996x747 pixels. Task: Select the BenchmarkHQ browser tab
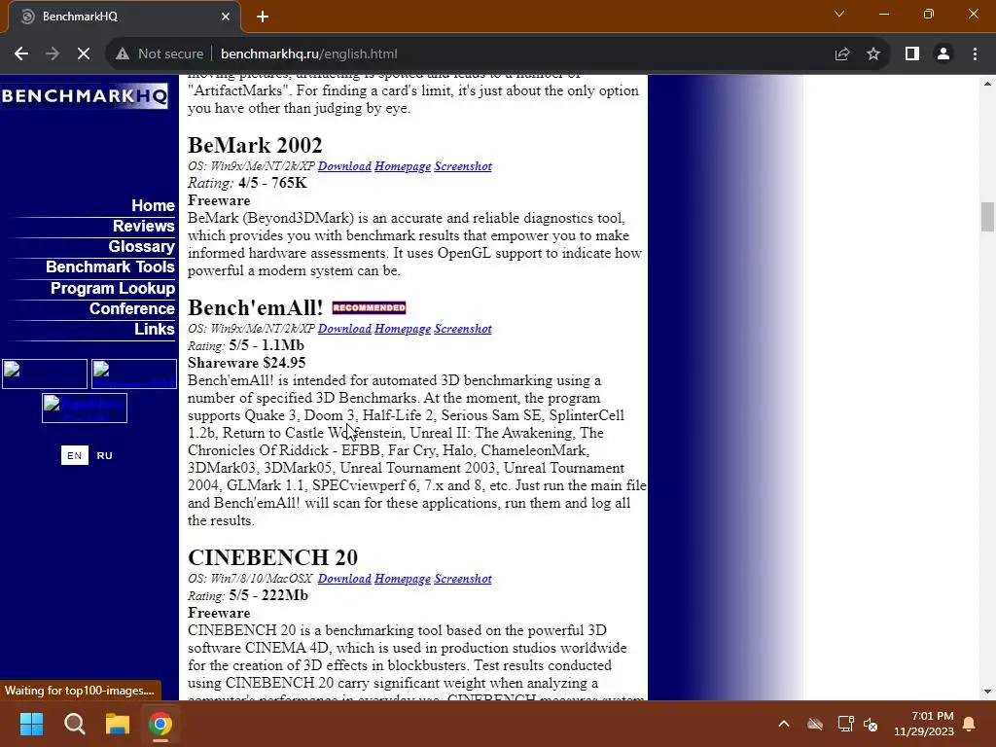pyautogui.click(x=124, y=17)
